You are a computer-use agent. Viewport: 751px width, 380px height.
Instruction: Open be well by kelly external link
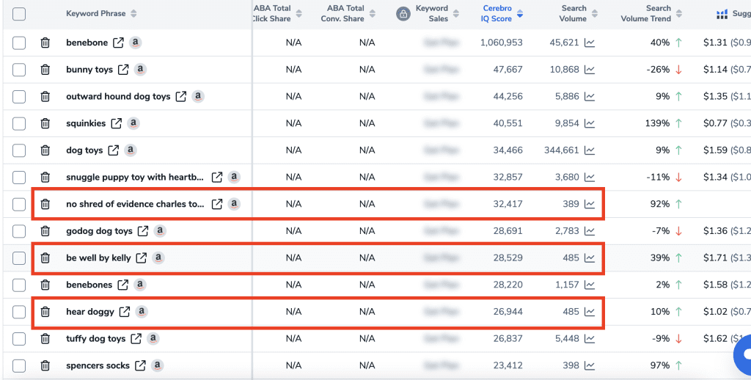click(x=142, y=257)
